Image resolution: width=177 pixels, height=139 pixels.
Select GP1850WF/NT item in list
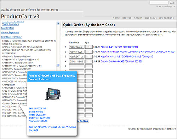pos(15,78)
